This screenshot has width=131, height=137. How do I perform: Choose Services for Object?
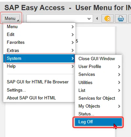pos(98,98)
